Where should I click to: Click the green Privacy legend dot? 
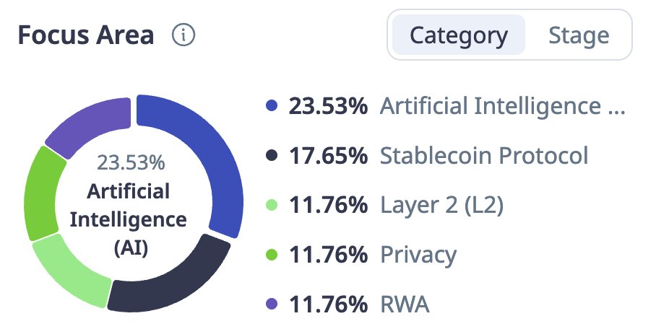[272, 255]
